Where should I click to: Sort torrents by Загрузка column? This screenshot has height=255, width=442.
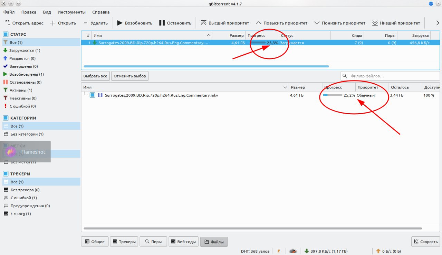point(414,35)
